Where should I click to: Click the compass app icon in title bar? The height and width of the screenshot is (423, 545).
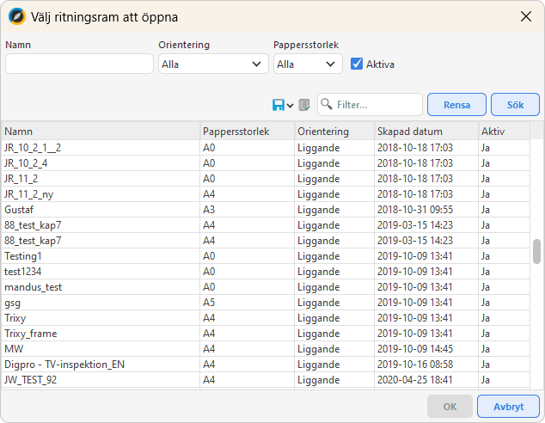pos(15,15)
